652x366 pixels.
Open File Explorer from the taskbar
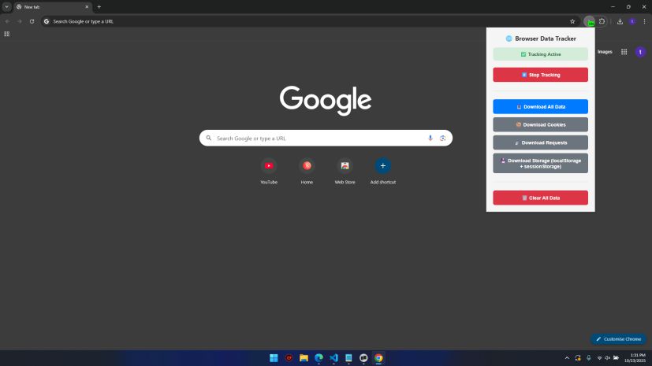pos(304,358)
